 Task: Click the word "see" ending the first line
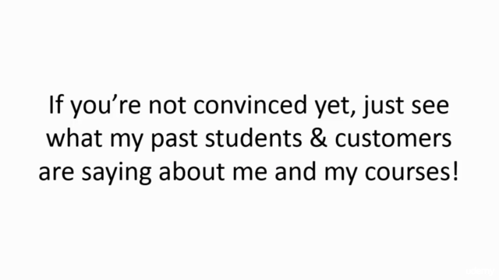click(430, 107)
